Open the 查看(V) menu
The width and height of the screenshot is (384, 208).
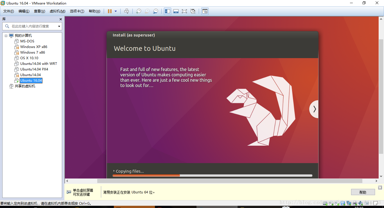pos(39,11)
